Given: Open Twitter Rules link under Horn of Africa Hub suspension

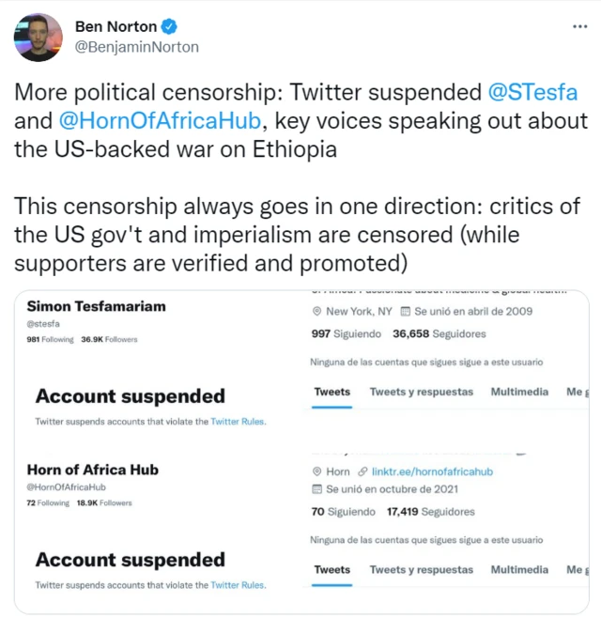Looking at the screenshot, I should coord(239,585).
